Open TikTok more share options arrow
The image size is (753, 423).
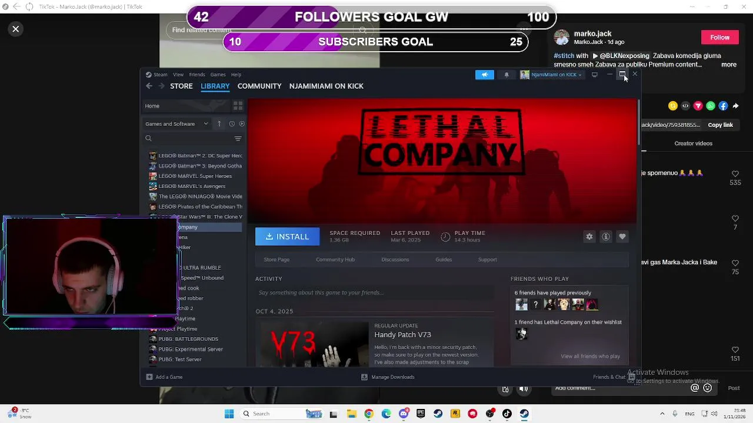[735, 106]
